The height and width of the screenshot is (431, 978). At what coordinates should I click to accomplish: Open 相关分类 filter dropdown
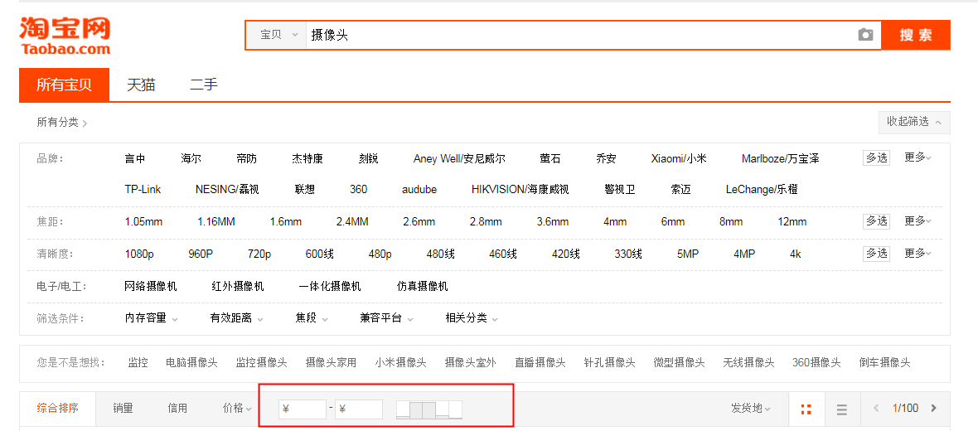472,318
